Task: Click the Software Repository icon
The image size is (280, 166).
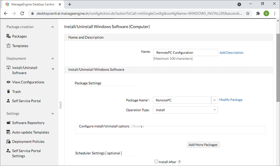Action: coord(8,123)
